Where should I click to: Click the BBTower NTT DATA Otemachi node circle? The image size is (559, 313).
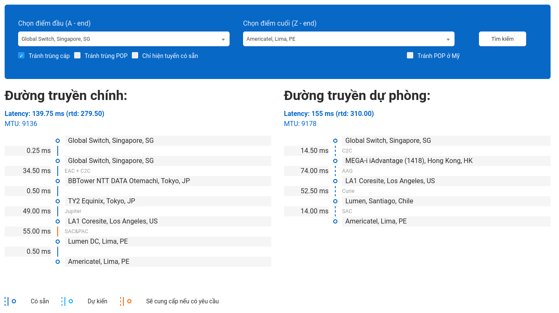coord(58,181)
